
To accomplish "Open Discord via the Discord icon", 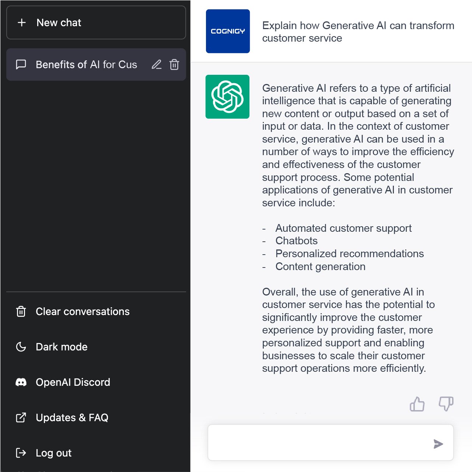I will click(x=21, y=382).
